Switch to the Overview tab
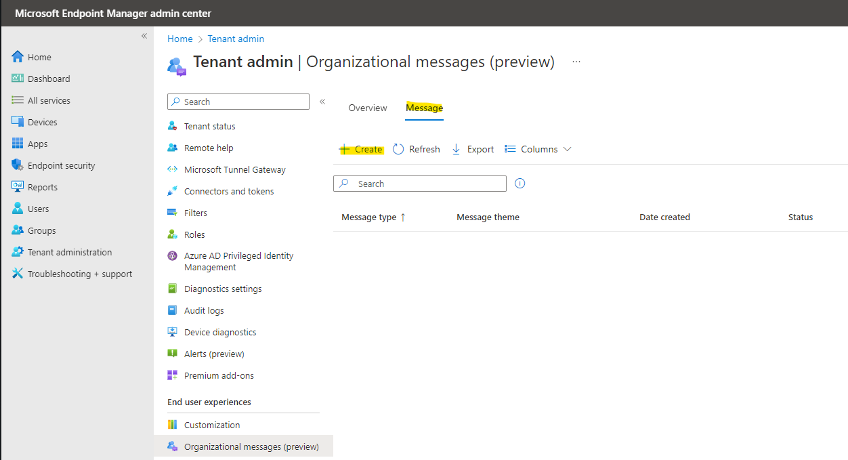Screen dimensions: 848x460 point(367,108)
